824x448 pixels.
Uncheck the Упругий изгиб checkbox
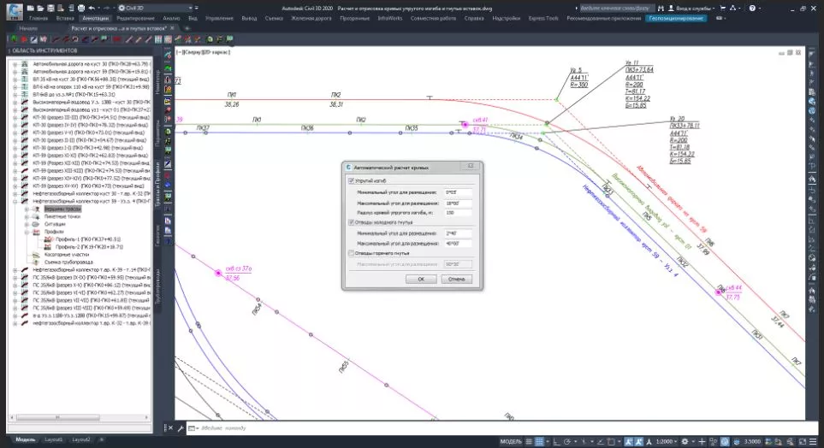click(351, 181)
